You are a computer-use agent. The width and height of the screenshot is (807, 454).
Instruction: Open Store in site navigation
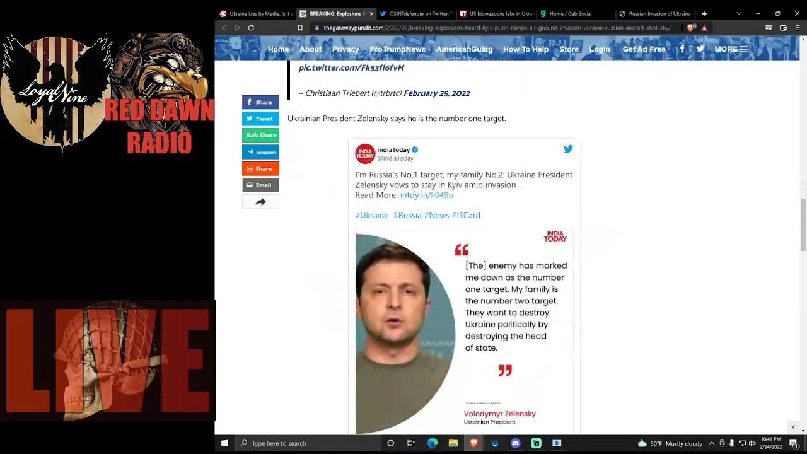(569, 49)
